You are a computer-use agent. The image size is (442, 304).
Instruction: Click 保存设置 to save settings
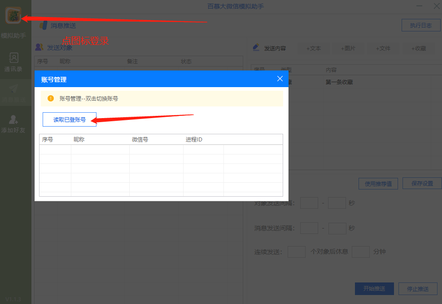422,183
